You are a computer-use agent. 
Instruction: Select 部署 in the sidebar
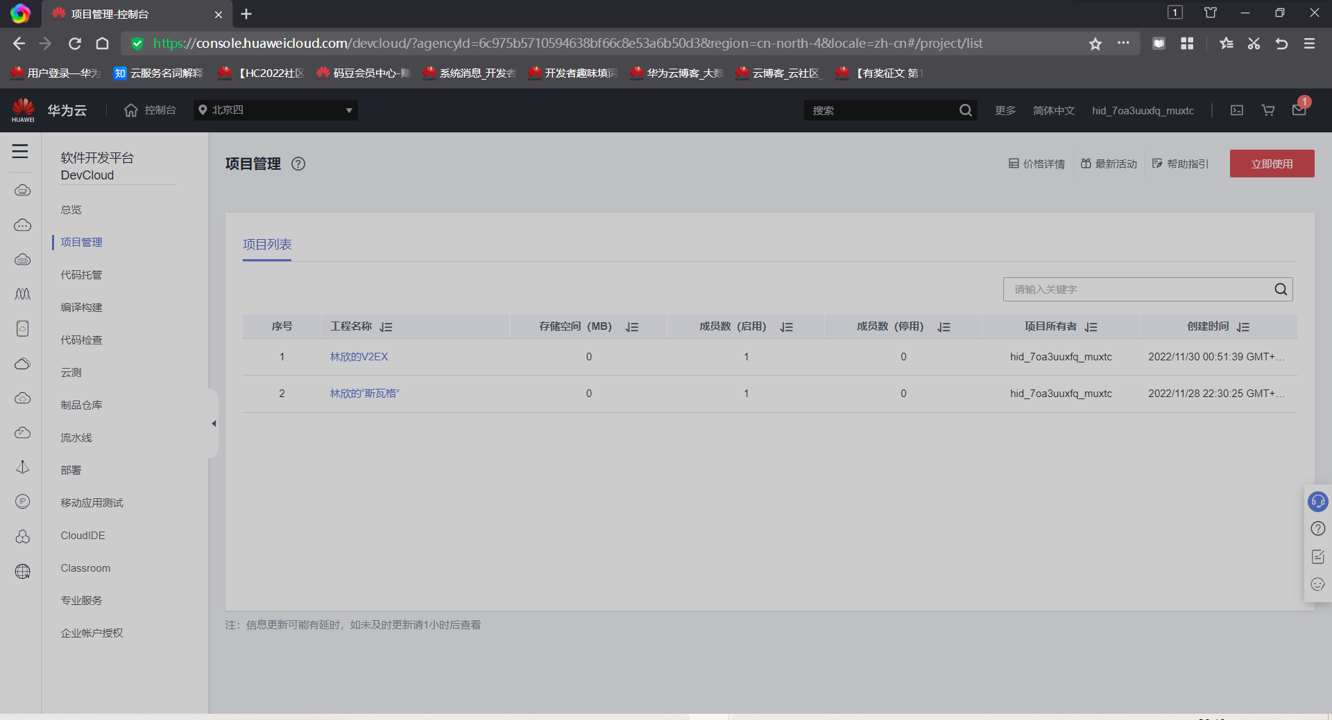[71, 470]
